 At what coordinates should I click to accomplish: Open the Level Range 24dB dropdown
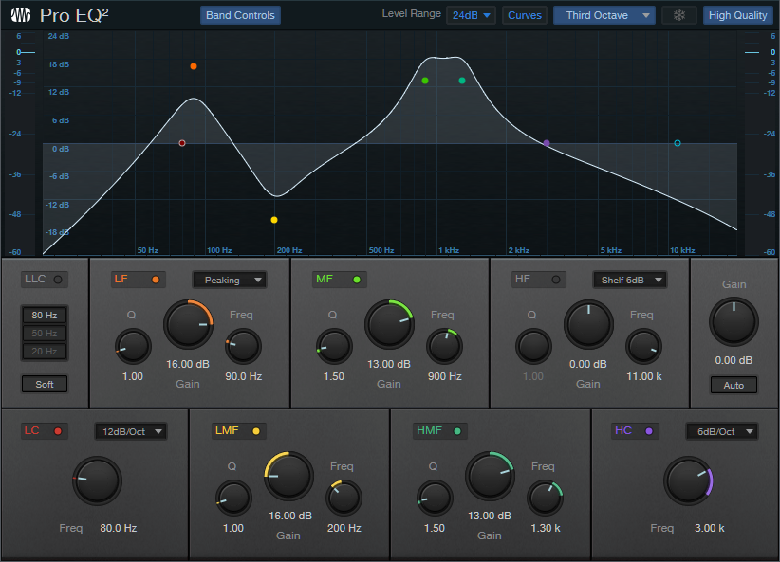click(x=471, y=15)
